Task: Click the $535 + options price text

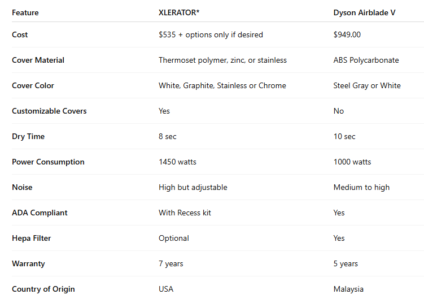Action: pyautogui.click(x=211, y=34)
